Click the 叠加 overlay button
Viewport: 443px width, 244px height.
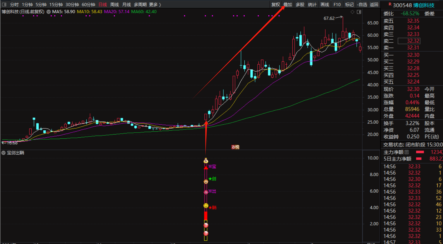click(x=288, y=5)
